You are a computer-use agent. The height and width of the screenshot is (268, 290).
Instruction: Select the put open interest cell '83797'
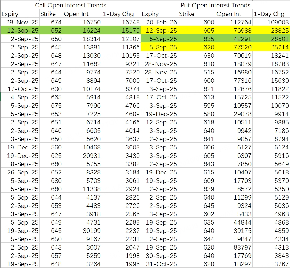pyautogui.click(x=234, y=247)
